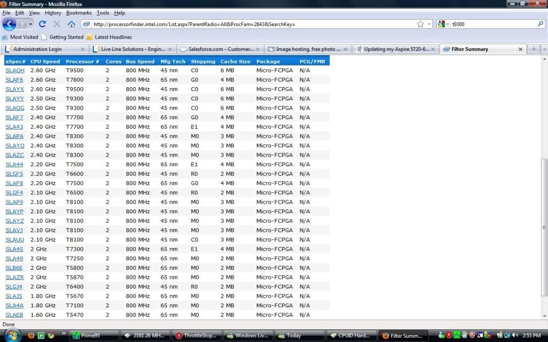The width and height of the screenshot is (548, 342).
Task: Switch to ThrottleStop on the taskbar
Action: 198,336
